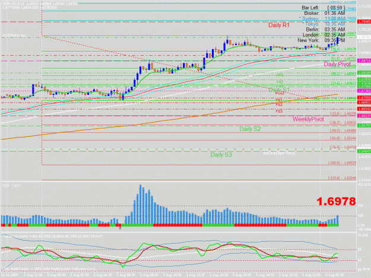Click the 'Sydney' session label
The height and width of the screenshot is (278, 371).
(x=310, y=18)
